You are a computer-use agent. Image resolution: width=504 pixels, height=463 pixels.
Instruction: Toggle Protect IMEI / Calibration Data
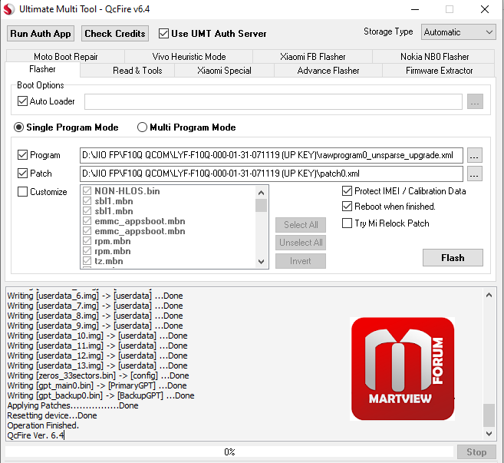coord(347,191)
